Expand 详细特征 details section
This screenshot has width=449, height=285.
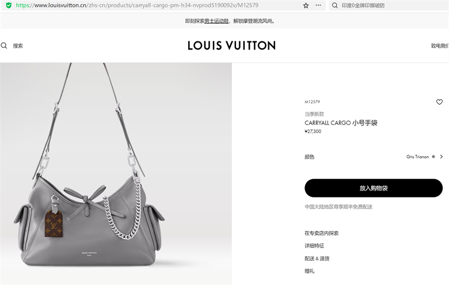(314, 246)
